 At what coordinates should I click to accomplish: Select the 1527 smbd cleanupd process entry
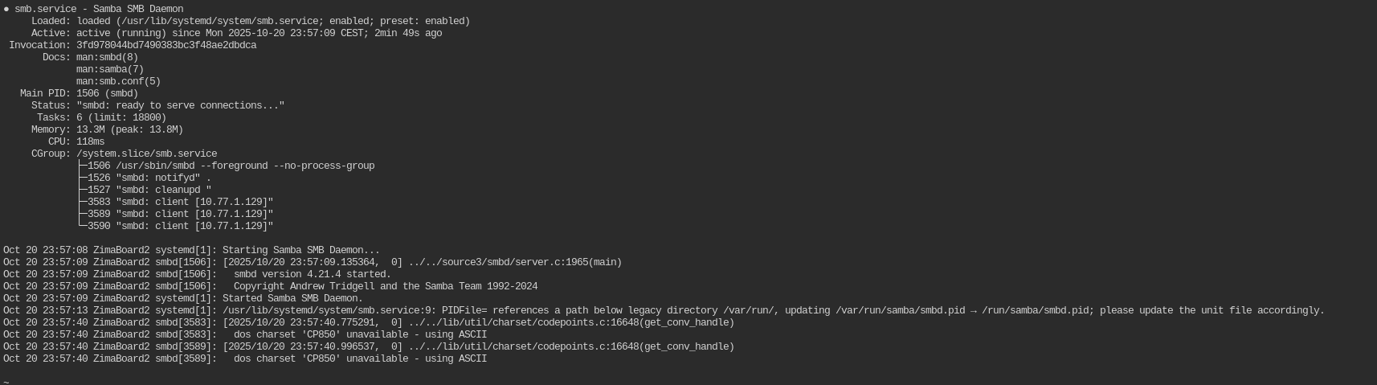click(x=149, y=190)
